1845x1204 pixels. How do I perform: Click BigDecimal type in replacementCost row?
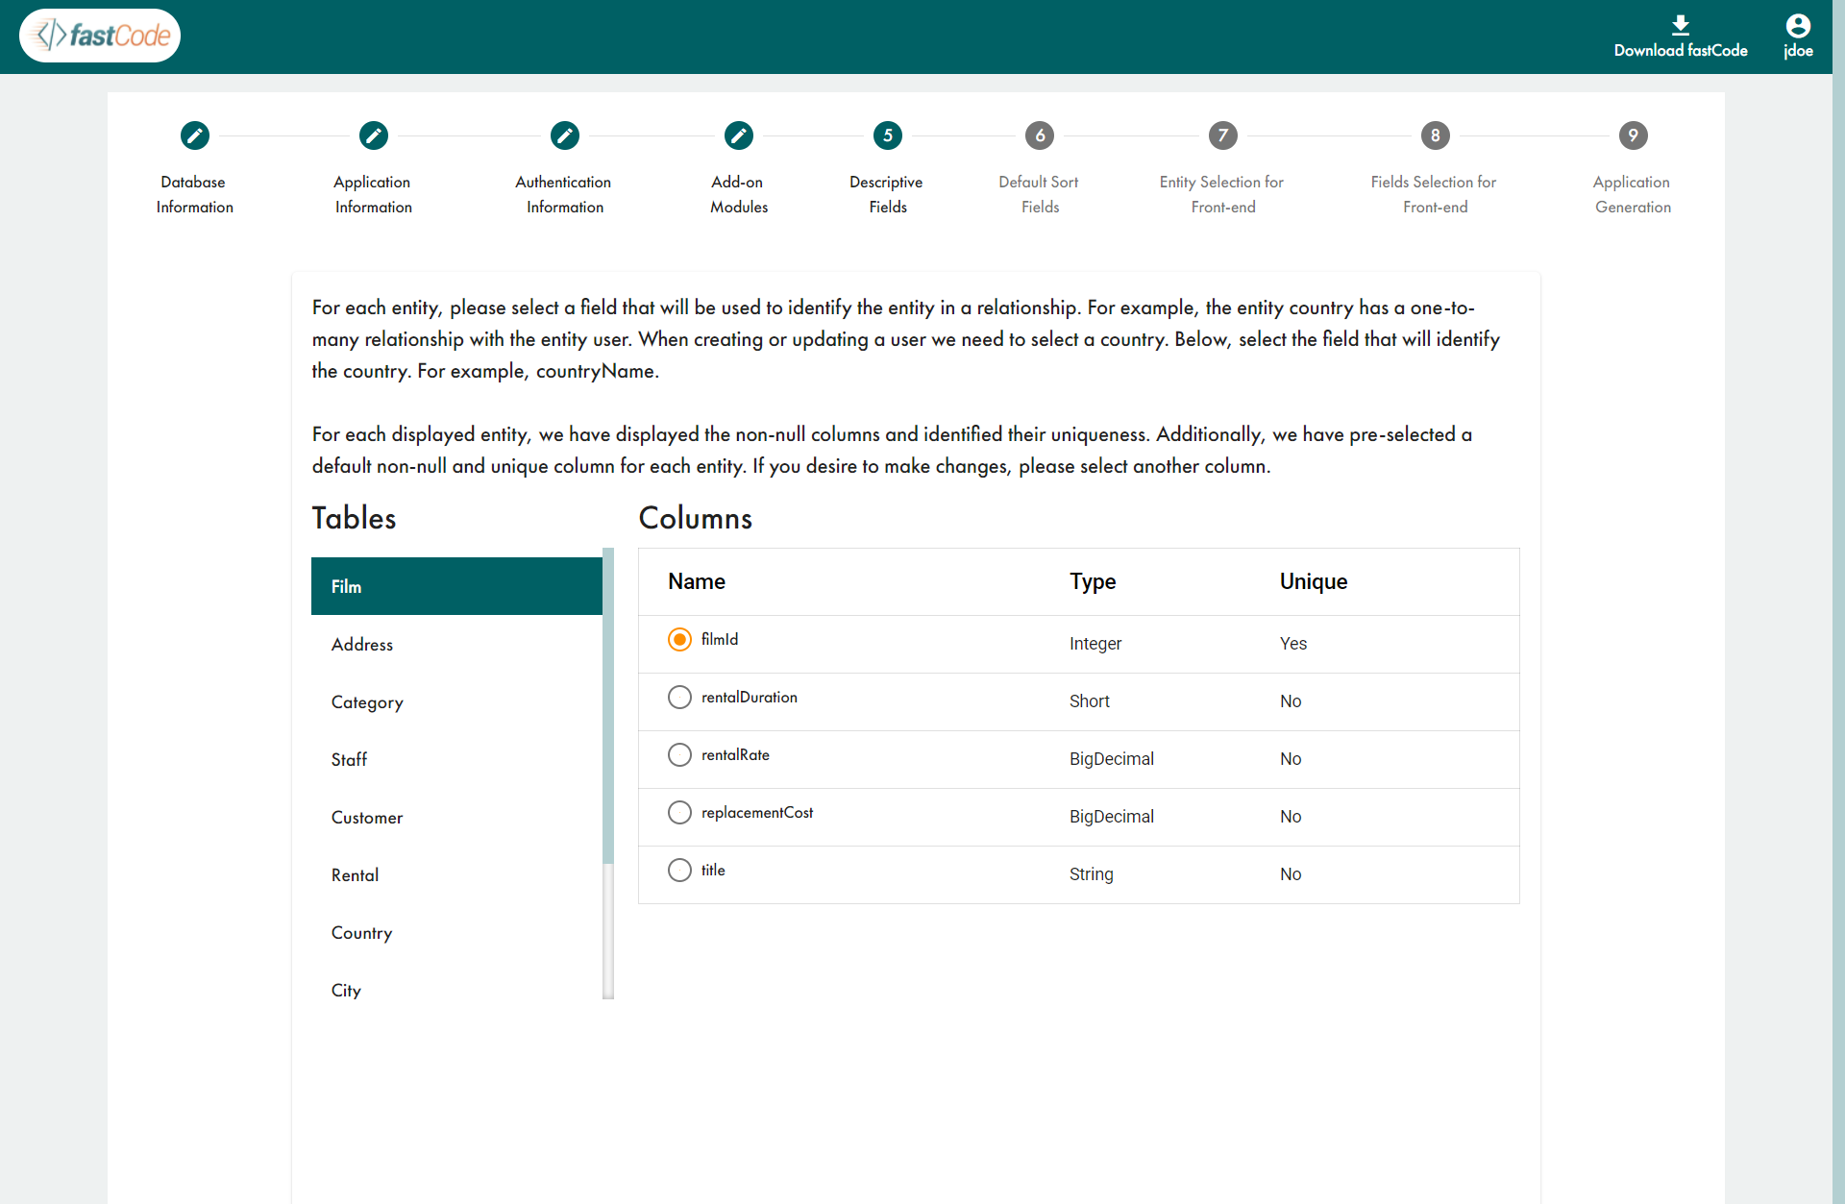(x=1112, y=817)
